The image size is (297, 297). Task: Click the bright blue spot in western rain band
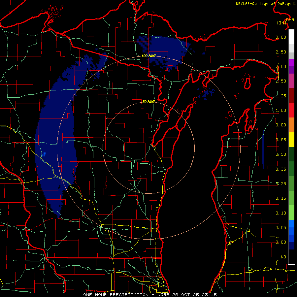click(x=44, y=154)
